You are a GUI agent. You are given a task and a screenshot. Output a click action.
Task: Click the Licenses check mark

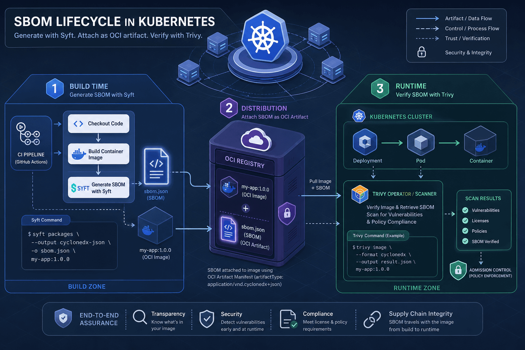point(465,221)
